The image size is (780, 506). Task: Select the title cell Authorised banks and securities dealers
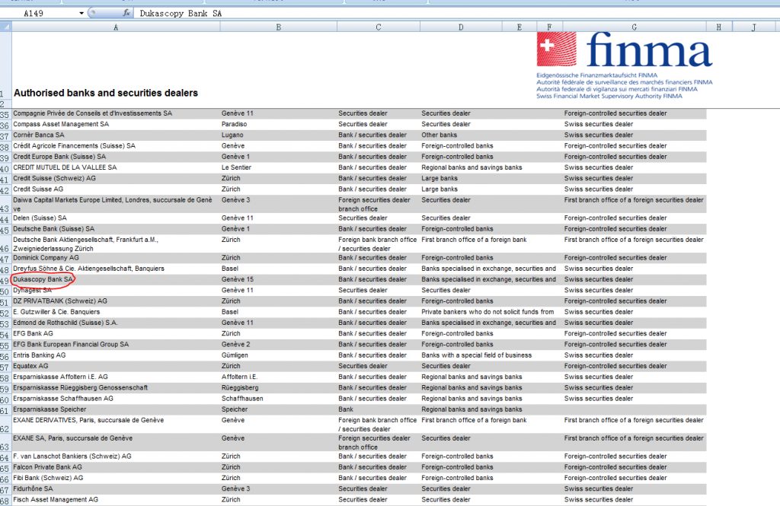(x=106, y=93)
